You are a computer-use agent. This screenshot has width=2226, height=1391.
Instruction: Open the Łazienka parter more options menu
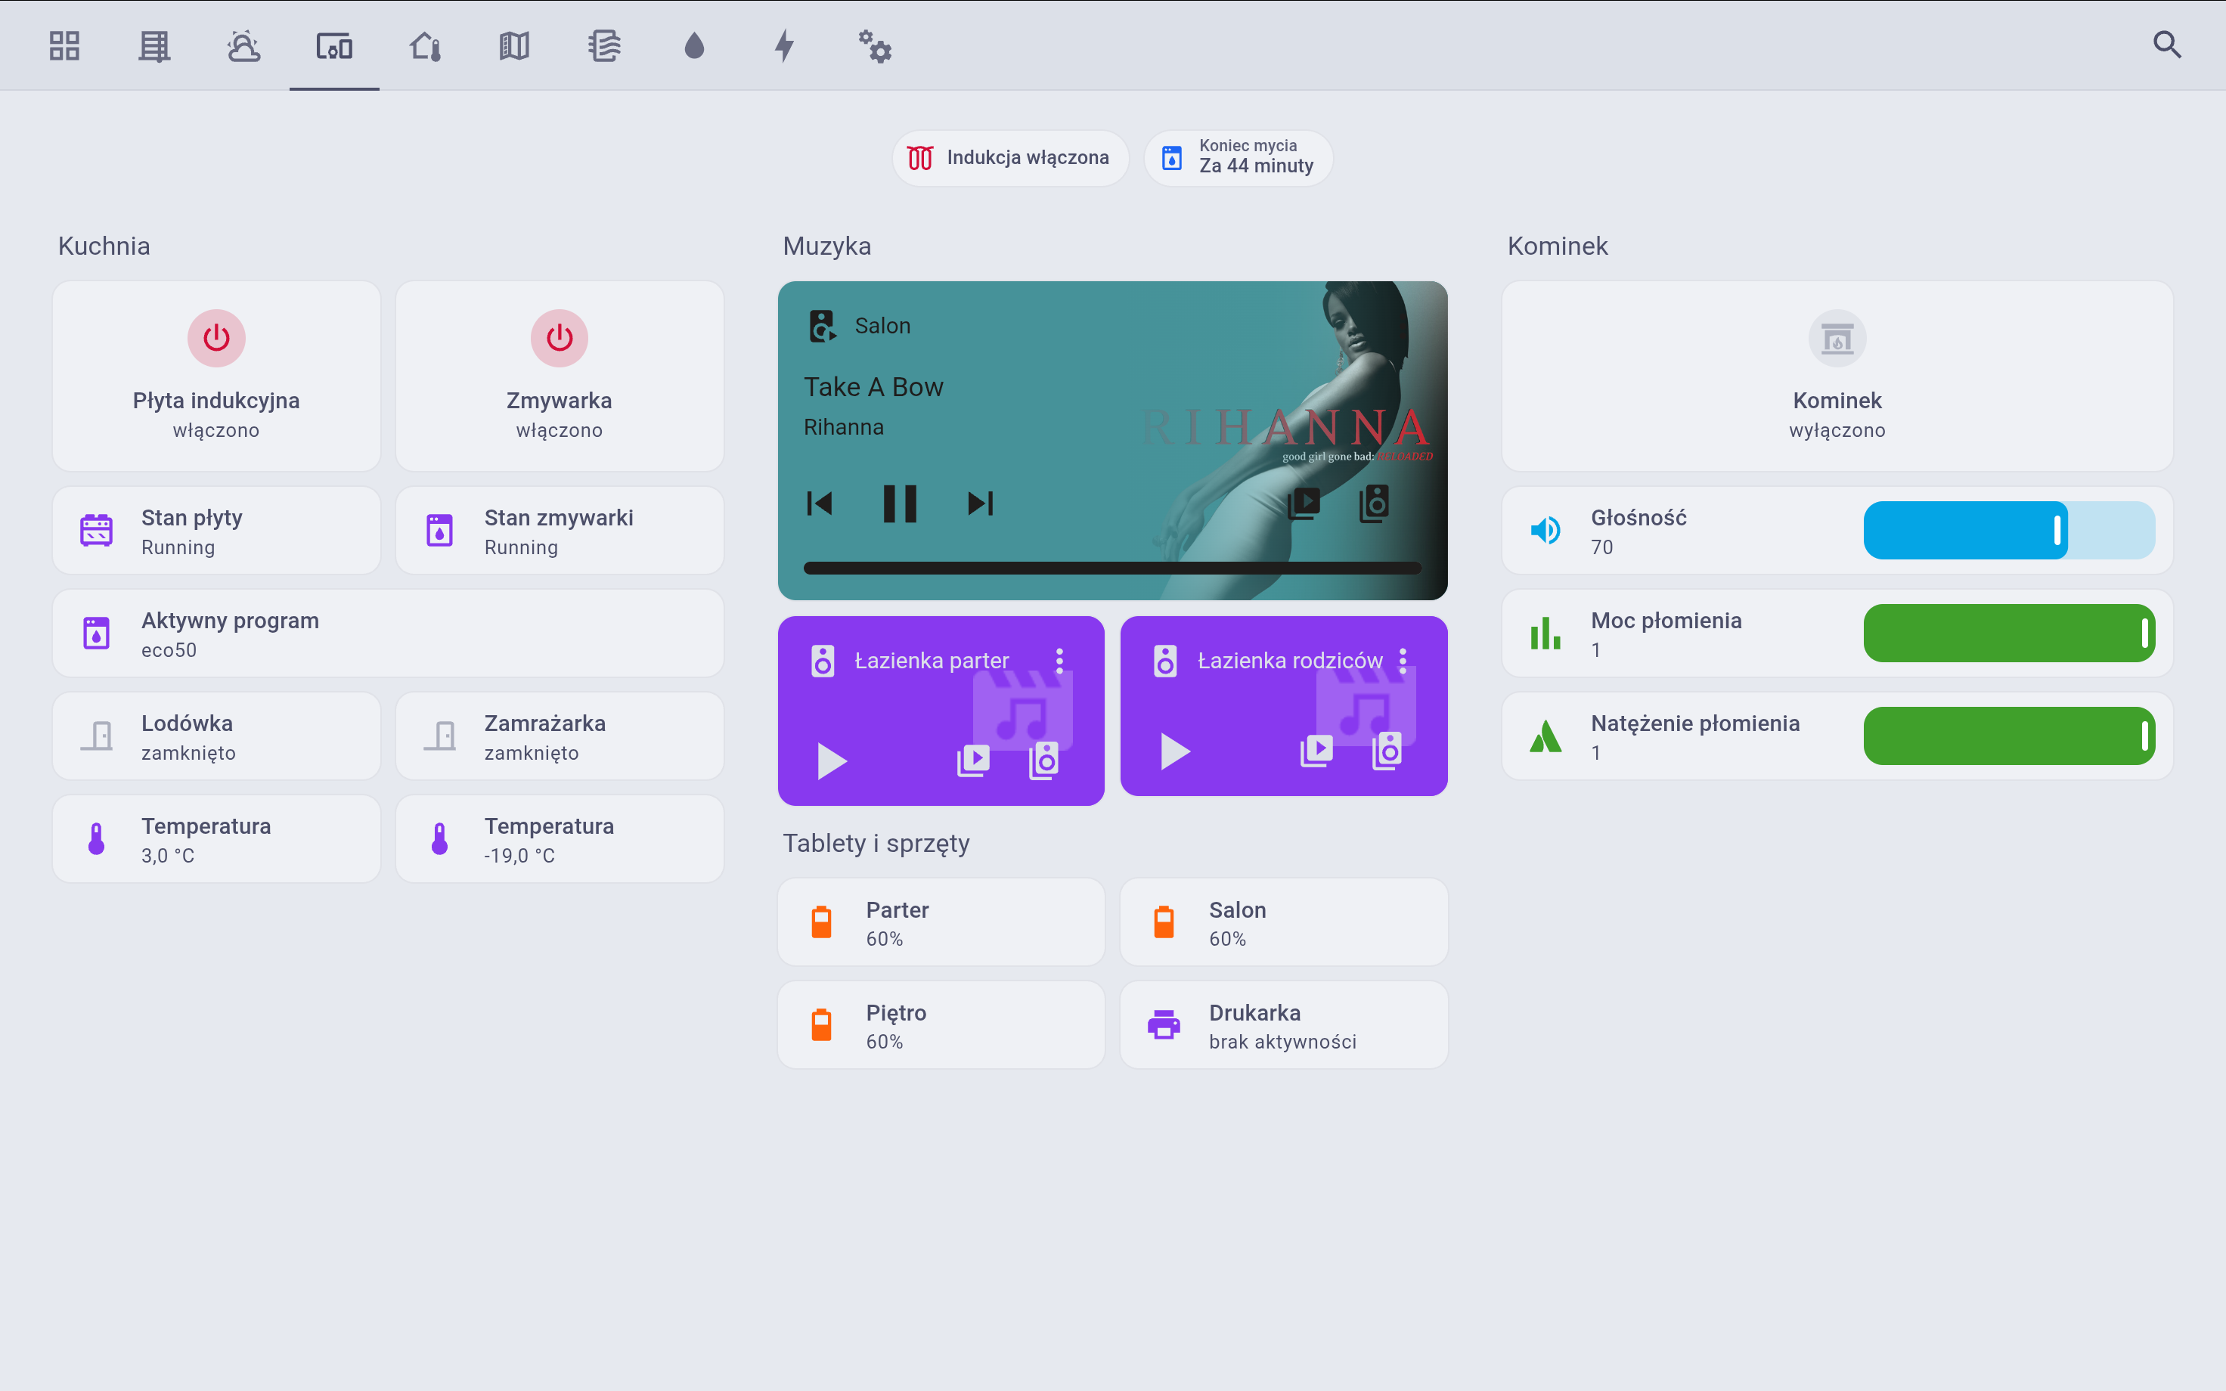[x=1059, y=661]
